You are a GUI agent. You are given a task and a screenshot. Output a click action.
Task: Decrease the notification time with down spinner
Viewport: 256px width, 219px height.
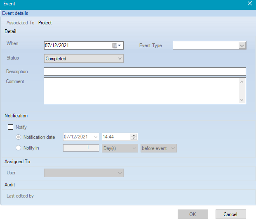point(134,138)
